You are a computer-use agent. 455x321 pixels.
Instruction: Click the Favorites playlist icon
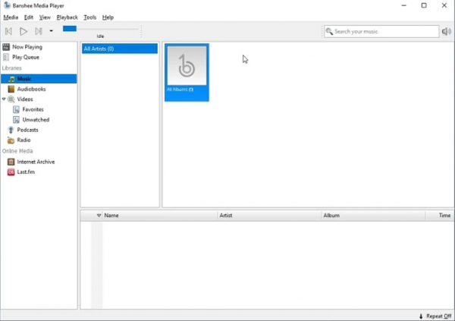tap(17, 109)
